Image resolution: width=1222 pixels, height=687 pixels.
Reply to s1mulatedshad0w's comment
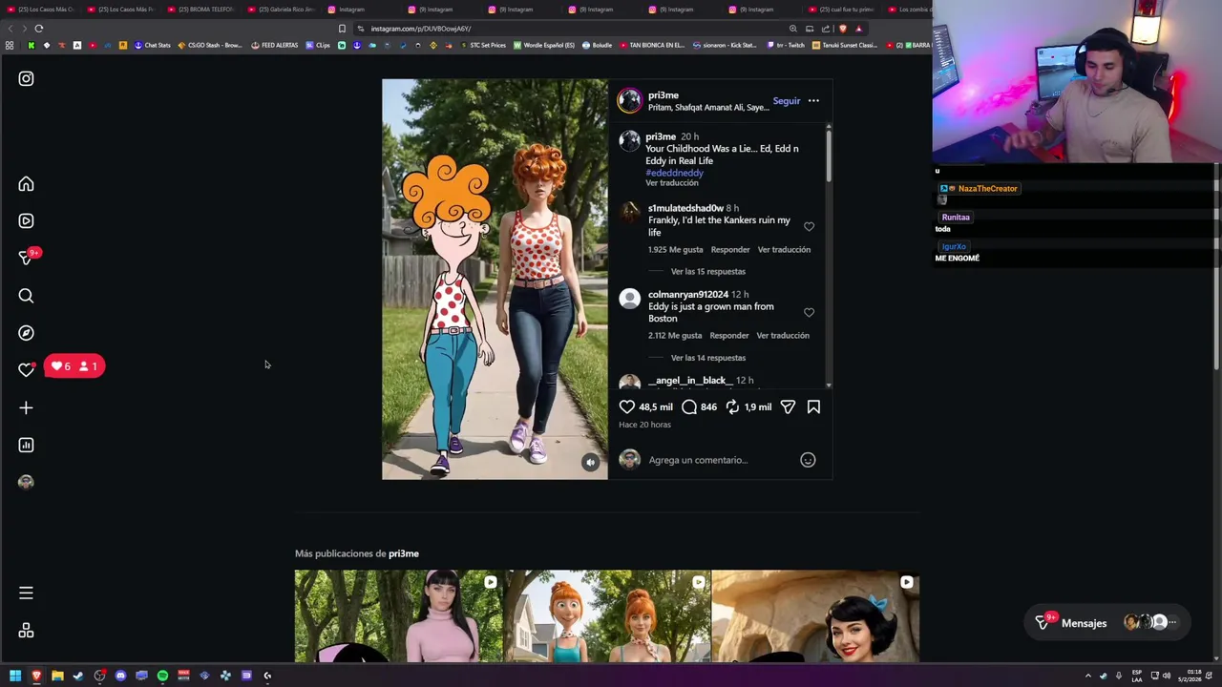(x=730, y=250)
